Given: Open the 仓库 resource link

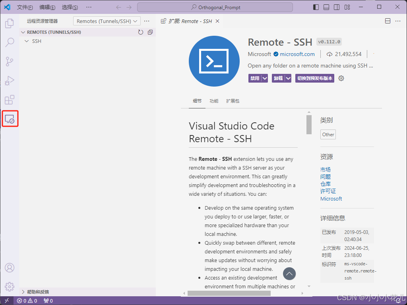Looking at the screenshot, I should pos(325,184).
